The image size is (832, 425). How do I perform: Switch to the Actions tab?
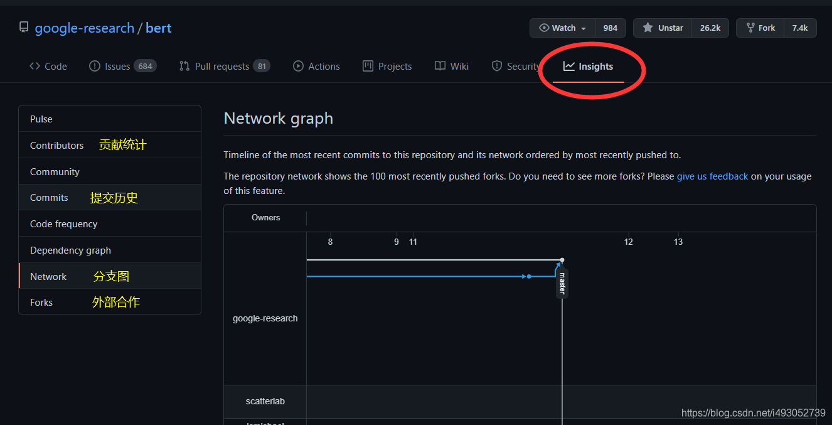point(316,66)
